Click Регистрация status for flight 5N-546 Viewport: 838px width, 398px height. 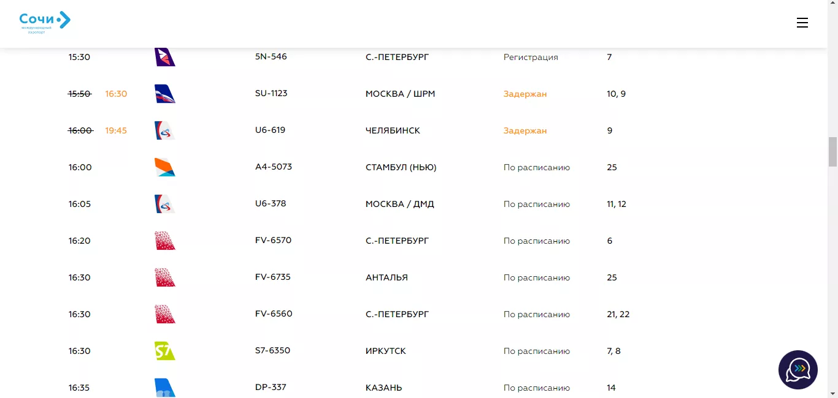point(531,57)
